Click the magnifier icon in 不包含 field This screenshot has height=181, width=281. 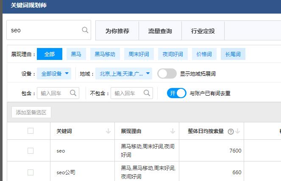147,93
